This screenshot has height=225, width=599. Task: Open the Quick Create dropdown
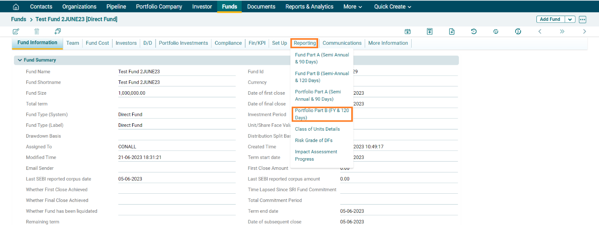(393, 7)
